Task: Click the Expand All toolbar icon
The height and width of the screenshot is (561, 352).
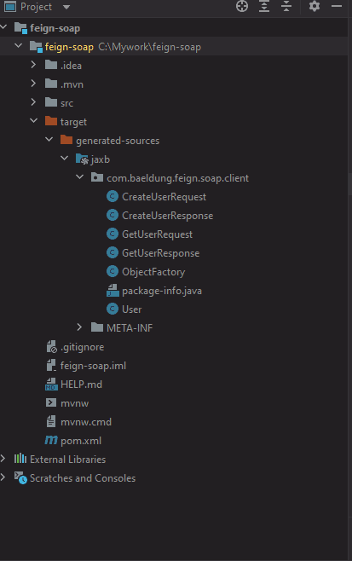Action: (264, 7)
